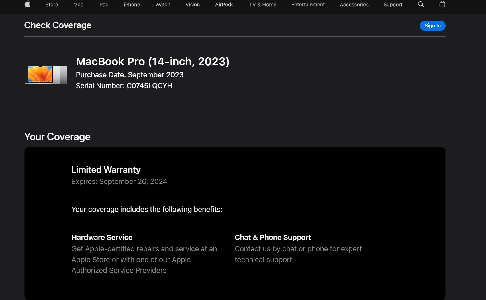
Task: Select iPad in navigation bar
Action: pos(103,5)
